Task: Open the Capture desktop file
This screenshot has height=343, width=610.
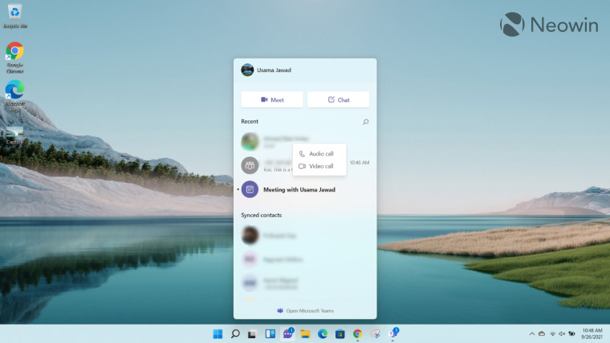Action: (14, 135)
